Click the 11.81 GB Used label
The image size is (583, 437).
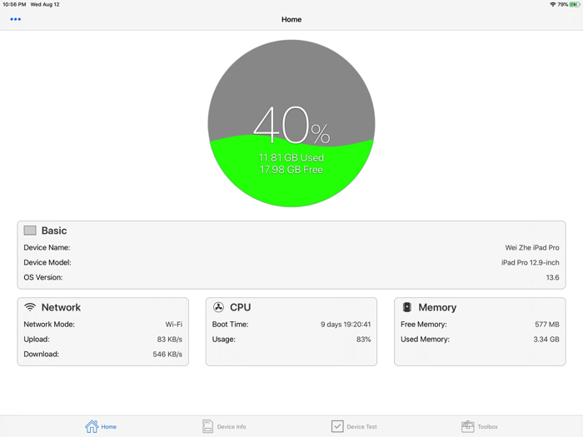(x=291, y=157)
